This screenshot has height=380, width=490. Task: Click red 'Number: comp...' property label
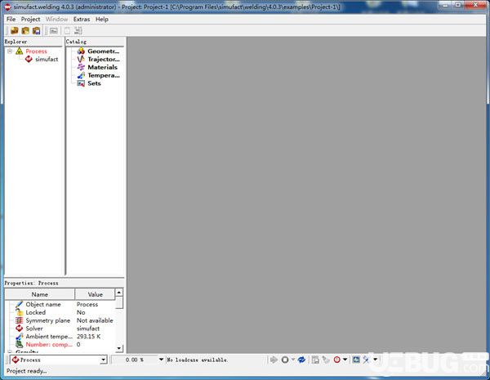[x=49, y=344]
